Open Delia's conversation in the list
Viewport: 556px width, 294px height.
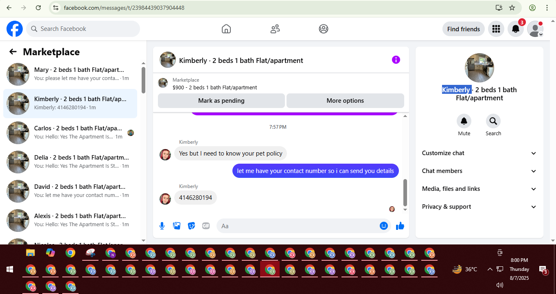(70, 162)
